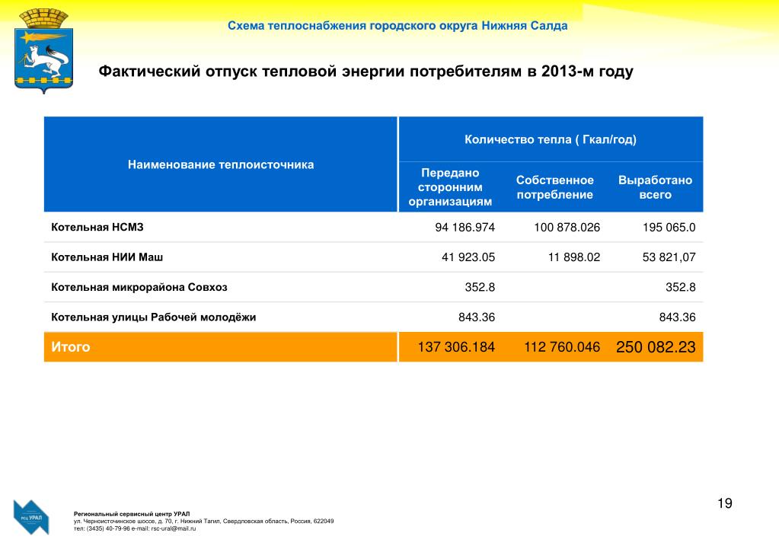The height and width of the screenshot is (539, 779).
Task: Click total produced '352.8' in Совхоз row
Action: pos(681,287)
